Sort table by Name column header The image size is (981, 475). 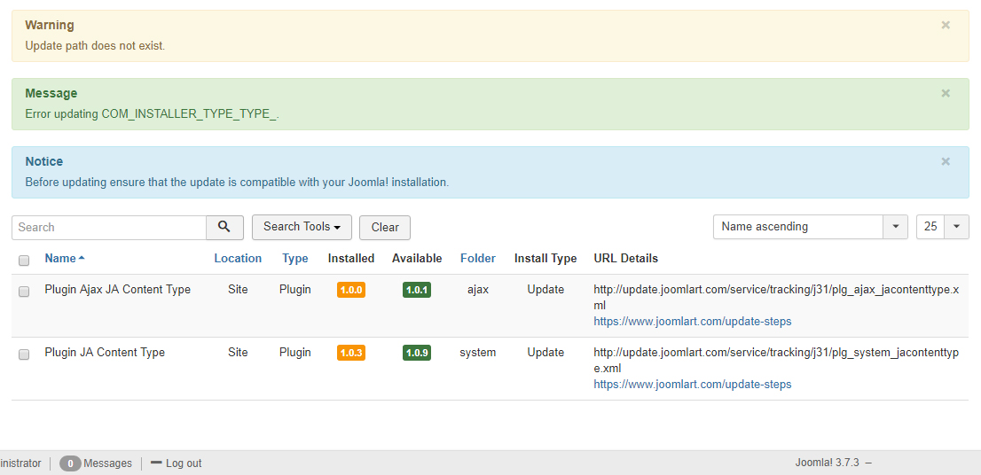click(x=60, y=259)
